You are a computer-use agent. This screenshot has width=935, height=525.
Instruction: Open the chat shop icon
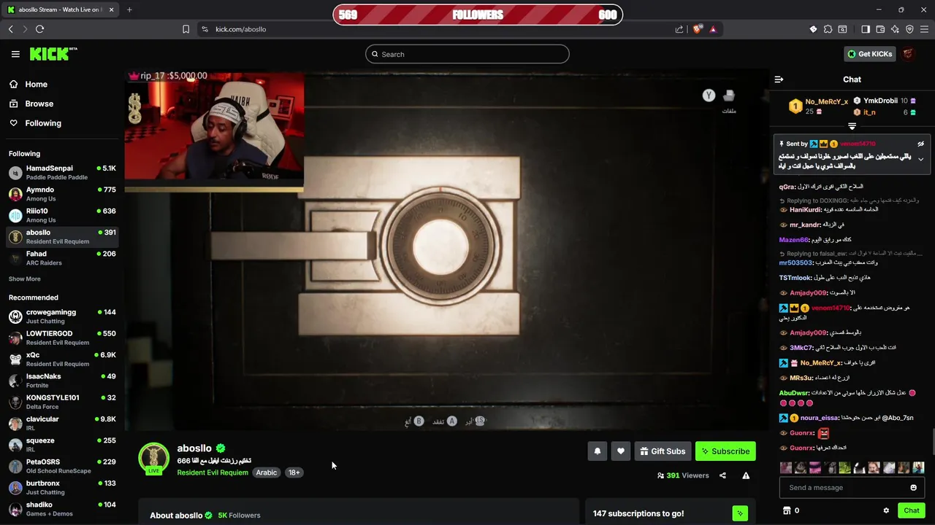(x=787, y=510)
